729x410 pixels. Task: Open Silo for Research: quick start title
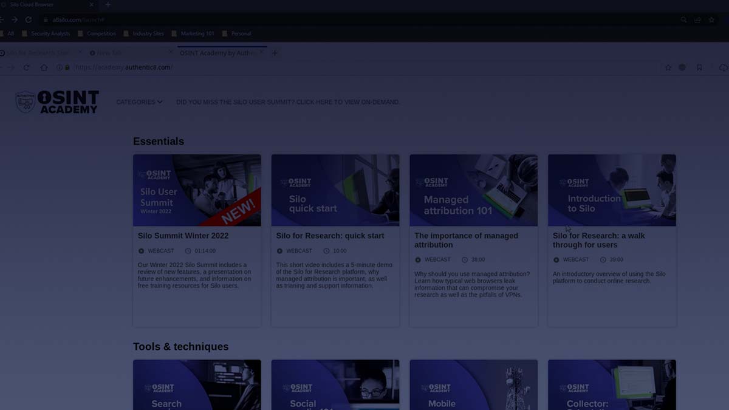coord(330,236)
